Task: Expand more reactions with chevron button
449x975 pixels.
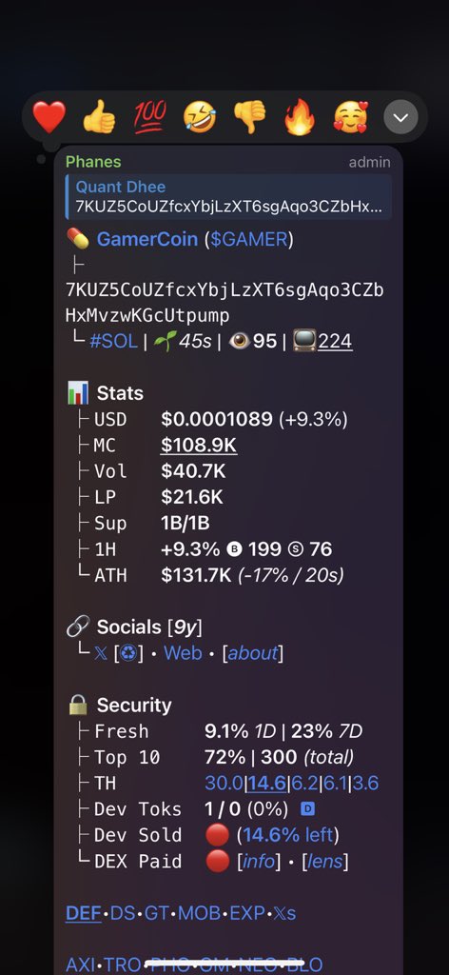Action: 400,117
